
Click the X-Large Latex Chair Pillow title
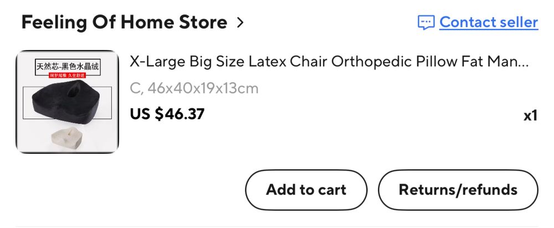[x=329, y=61]
